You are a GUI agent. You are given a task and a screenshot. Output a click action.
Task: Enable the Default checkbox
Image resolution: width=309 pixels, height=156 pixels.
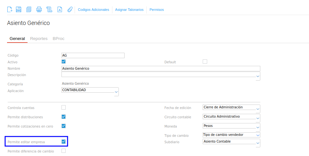coord(205,62)
